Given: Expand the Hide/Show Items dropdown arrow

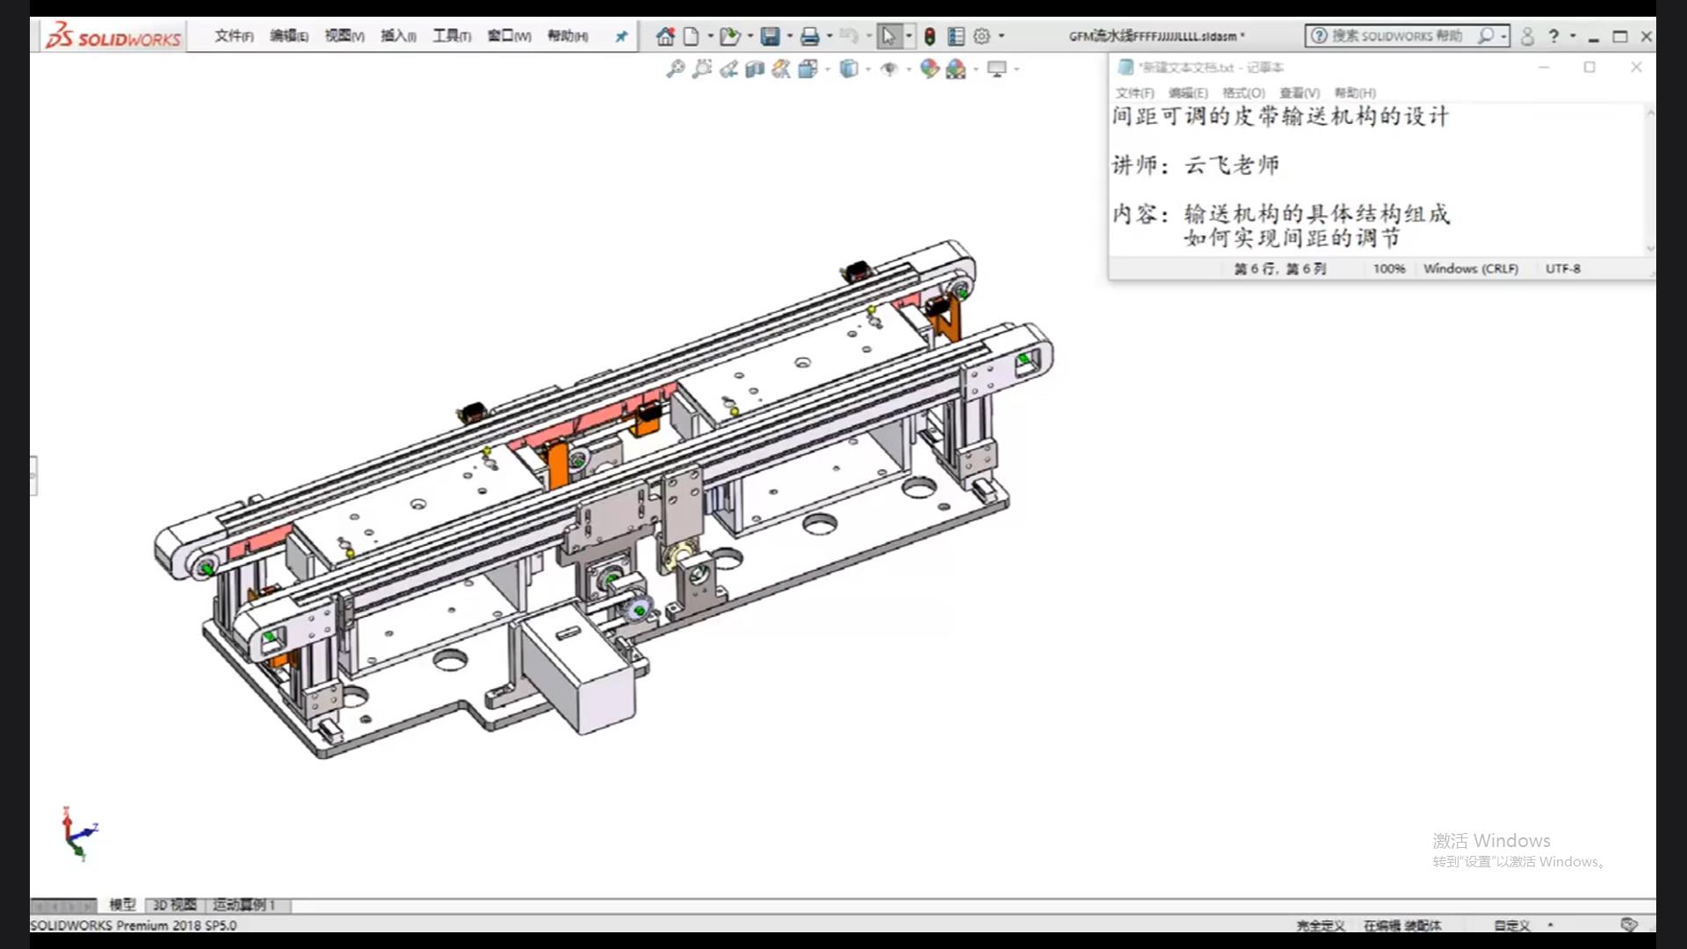Looking at the screenshot, I should 908,69.
